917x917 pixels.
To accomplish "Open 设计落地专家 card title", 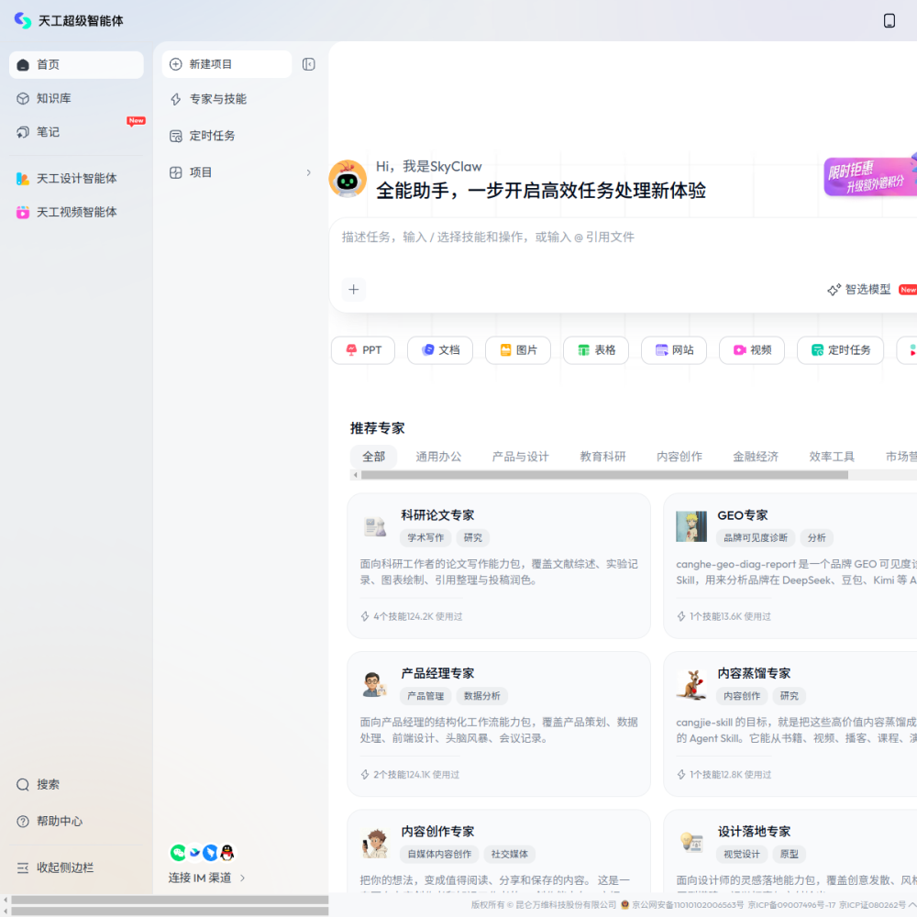I will pos(754,832).
